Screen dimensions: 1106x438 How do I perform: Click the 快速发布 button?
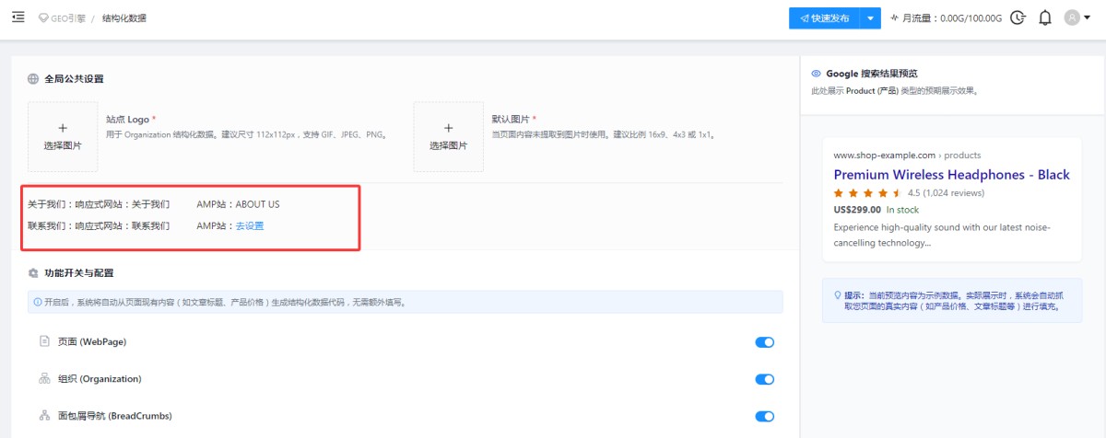tap(824, 17)
